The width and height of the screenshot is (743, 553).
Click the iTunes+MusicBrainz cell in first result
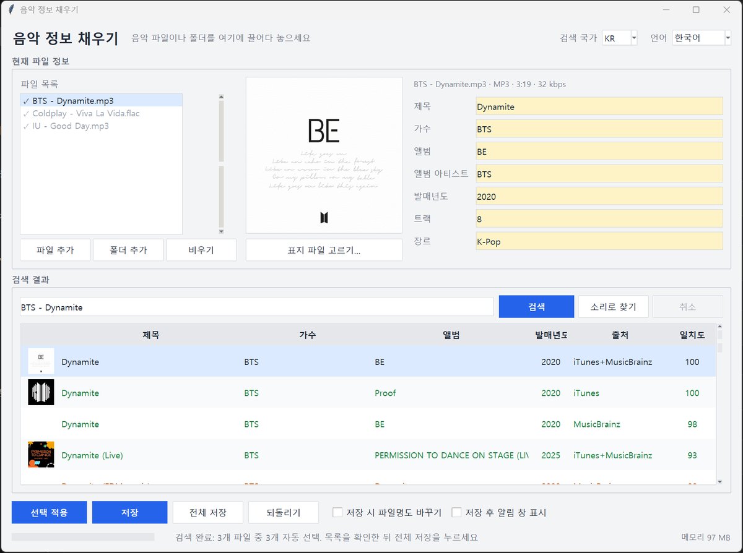[x=612, y=362]
